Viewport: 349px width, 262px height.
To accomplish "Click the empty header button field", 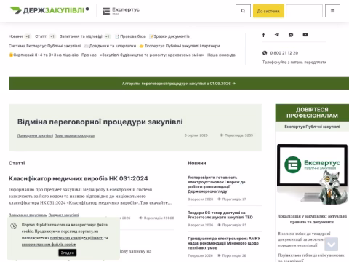I will [x=304, y=11].
